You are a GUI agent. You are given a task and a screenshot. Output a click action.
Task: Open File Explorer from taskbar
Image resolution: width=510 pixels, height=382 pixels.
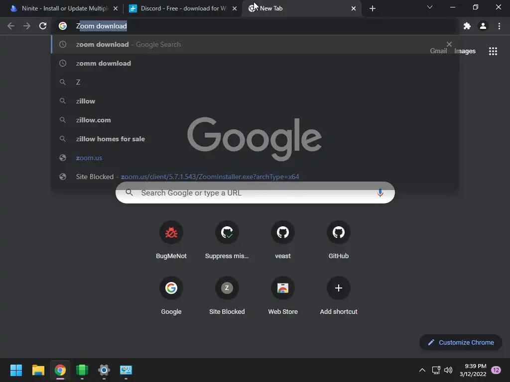38,370
